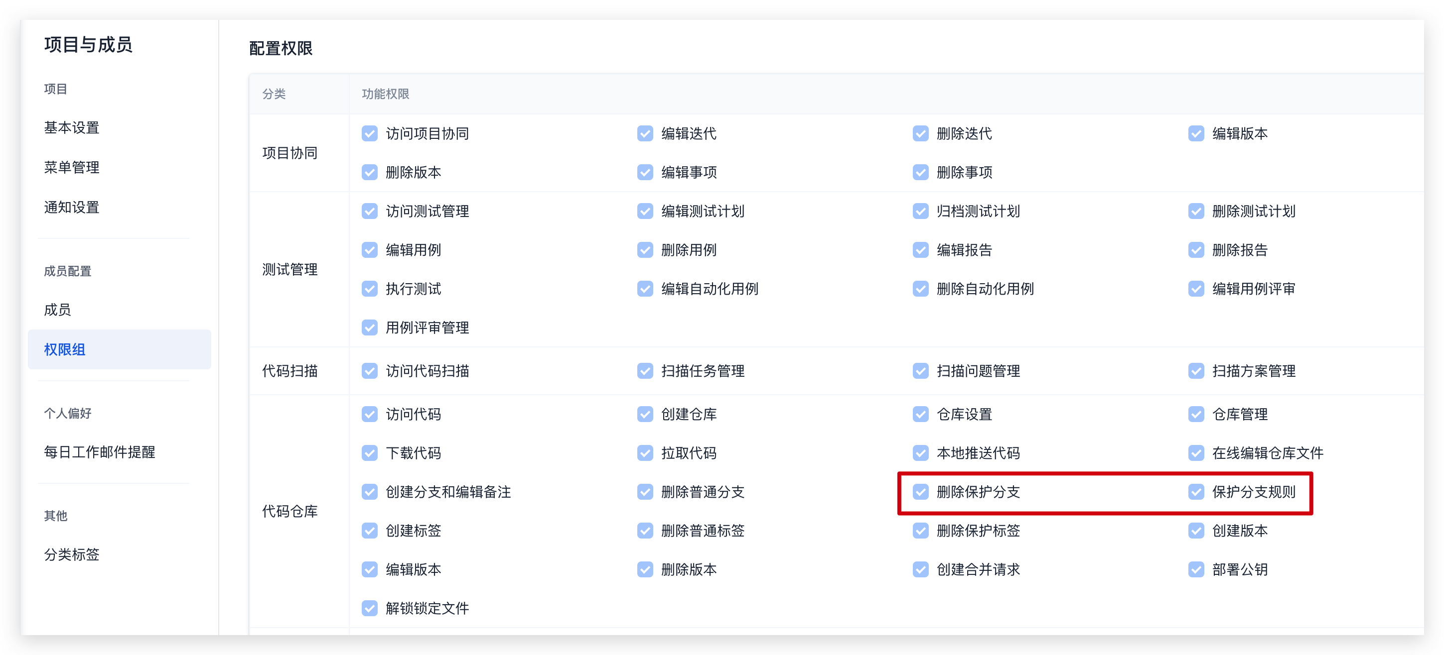
Task: Toggle 编辑用例 checkbox
Action: coord(370,250)
